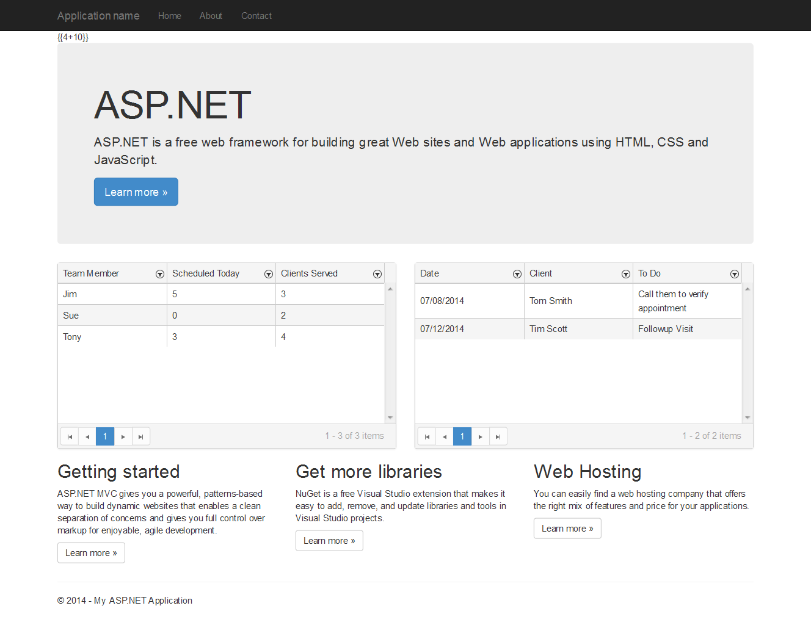Select page 1 in the team grid pager
Screen dimensions: 811x625
(105, 436)
